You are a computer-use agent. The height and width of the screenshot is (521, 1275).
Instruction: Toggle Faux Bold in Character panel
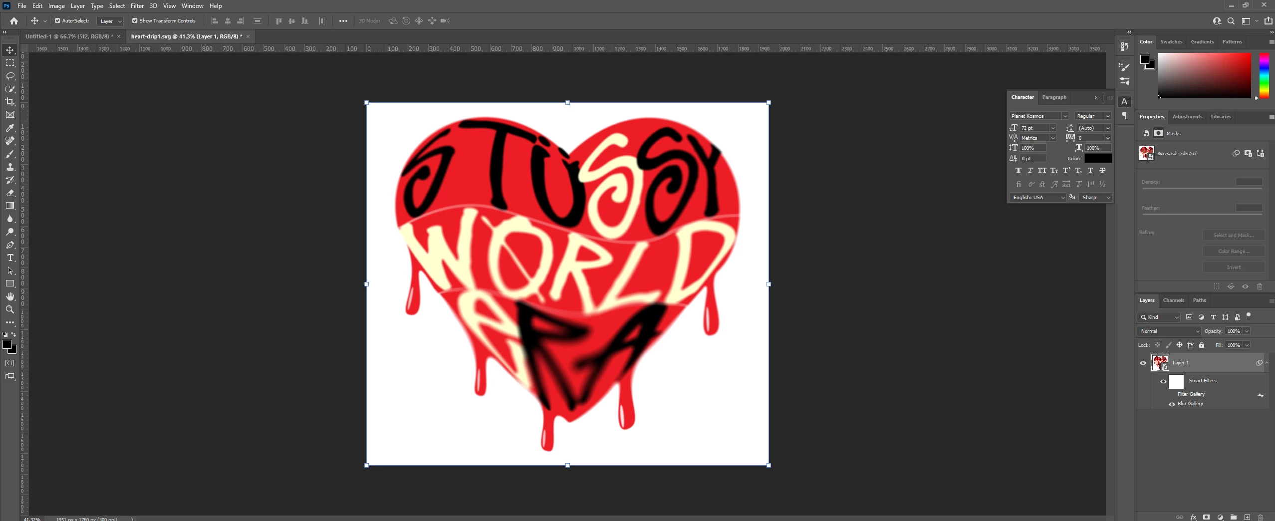pos(1019,171)
